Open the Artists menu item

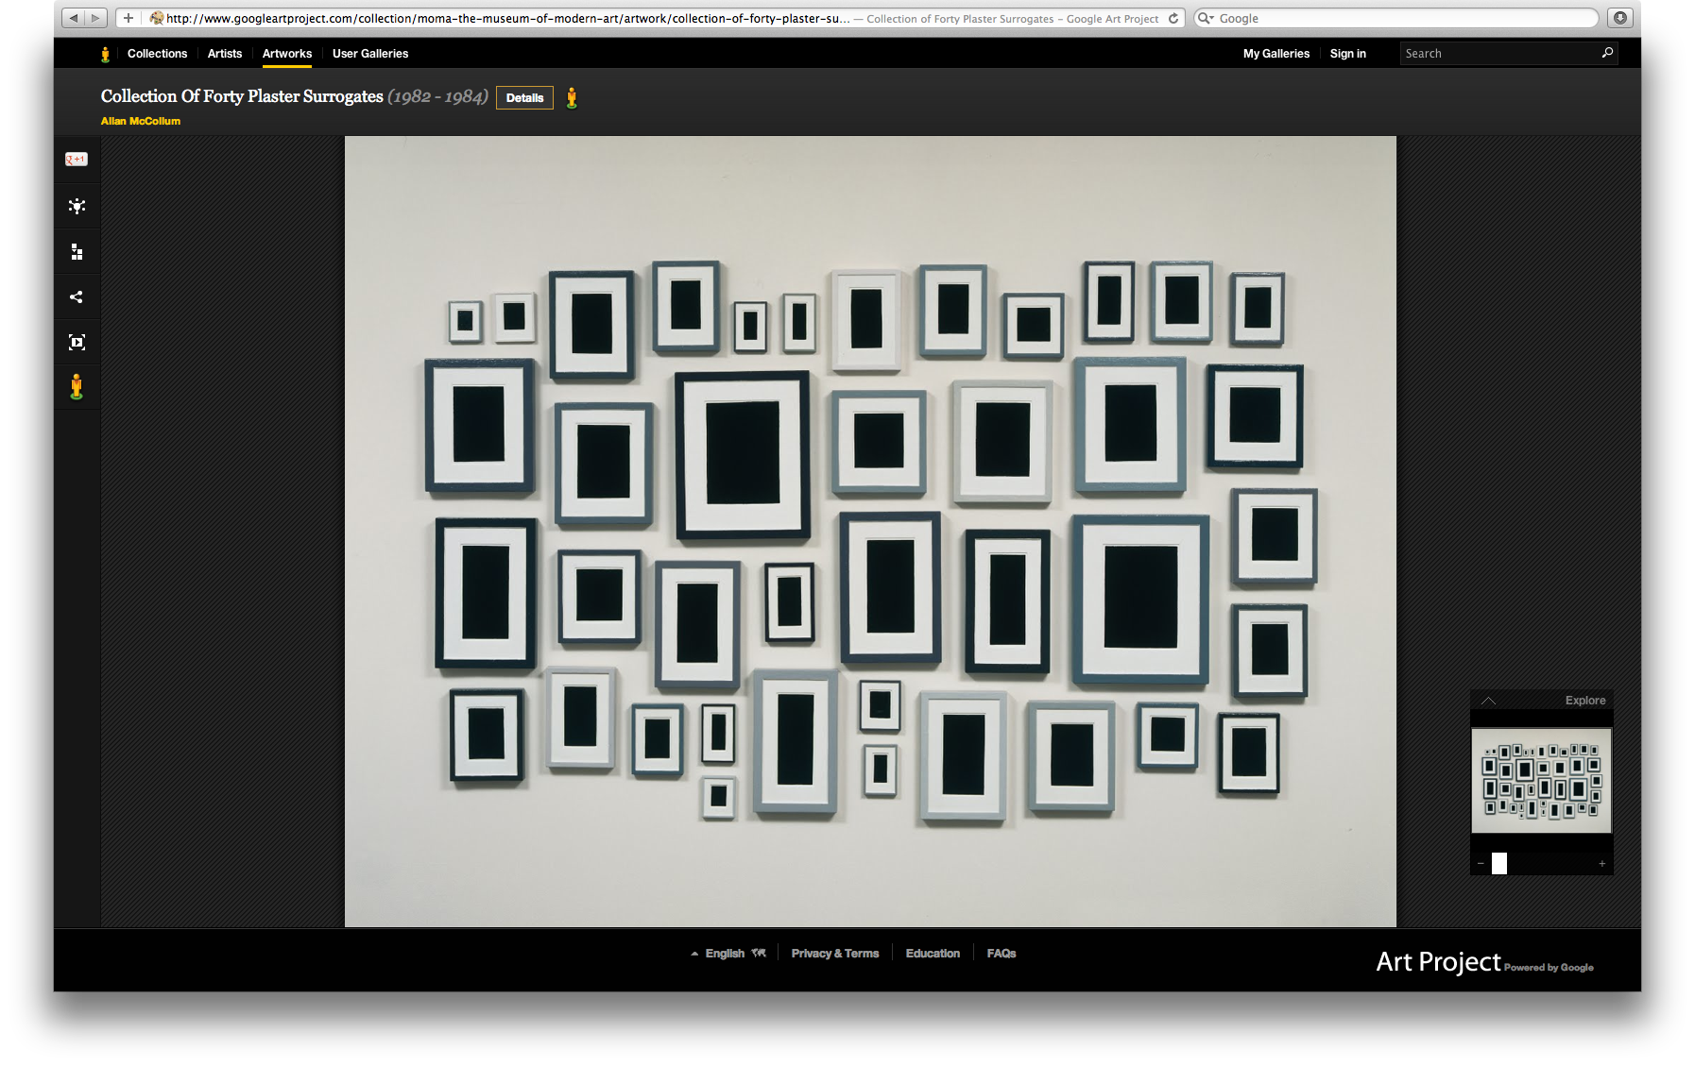click(x=224, y=54)
